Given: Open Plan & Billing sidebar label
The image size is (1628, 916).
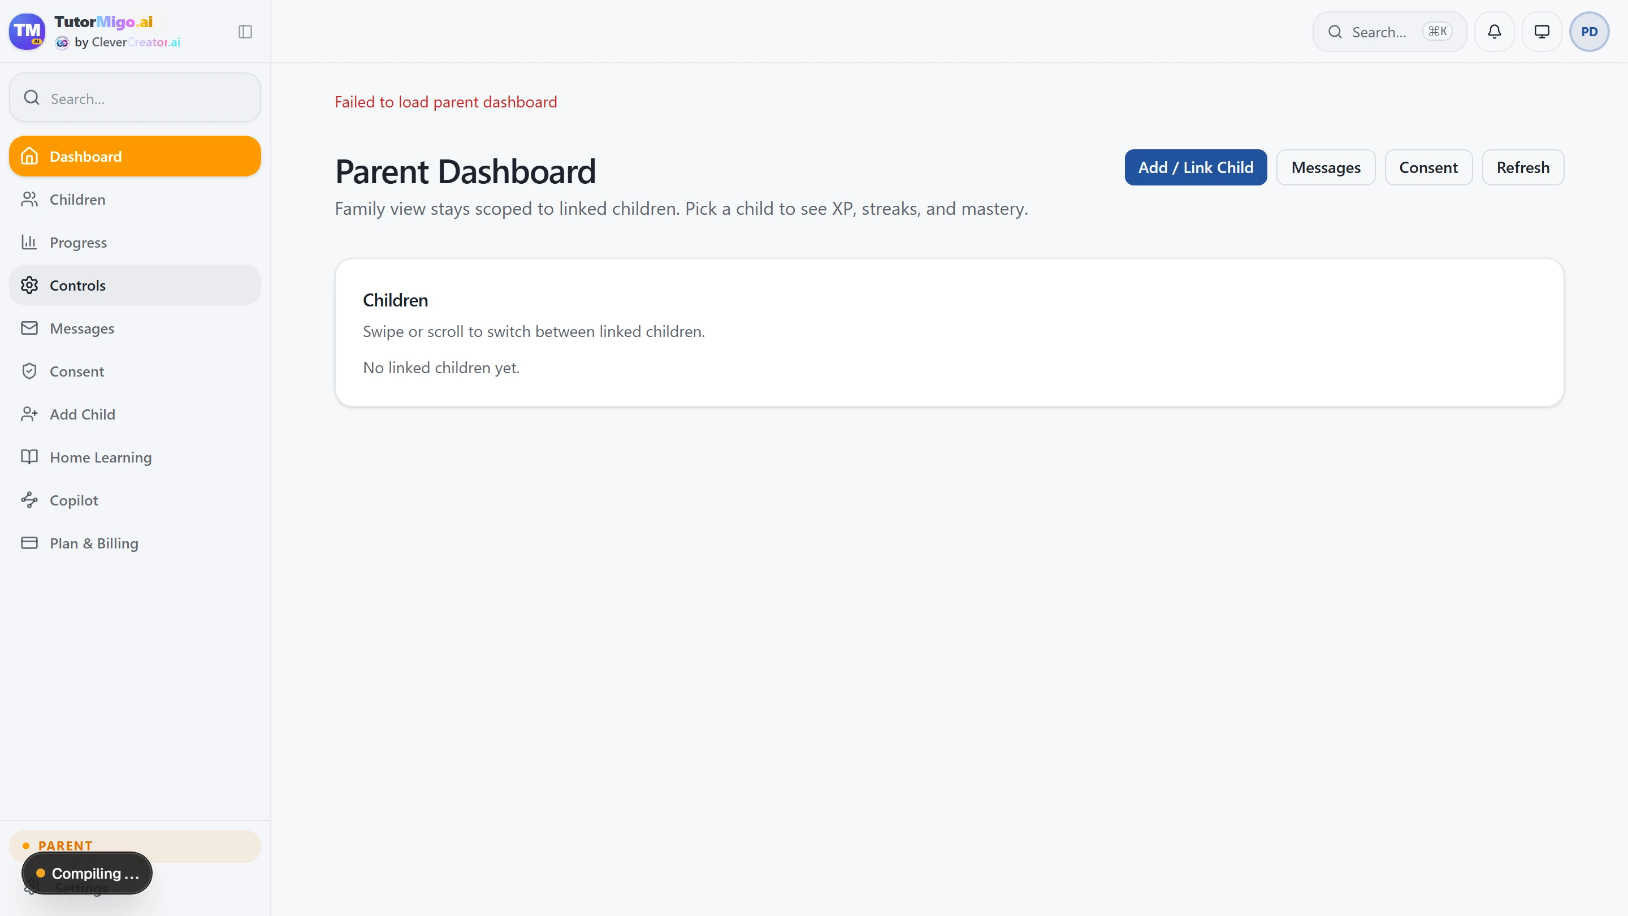Looking at the screenshot, I should (x=94, y=543).
